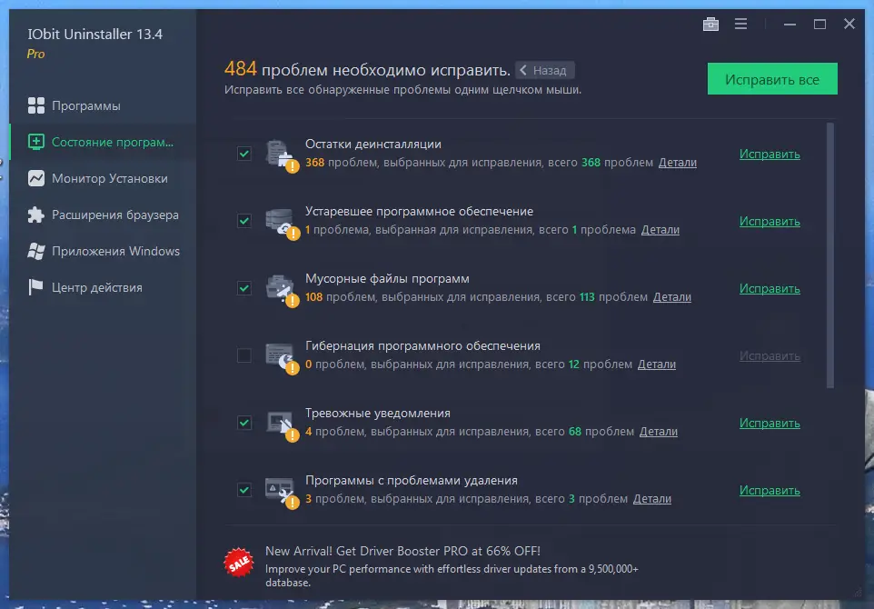Click the Install Monitor chart icon

(36, 178)
